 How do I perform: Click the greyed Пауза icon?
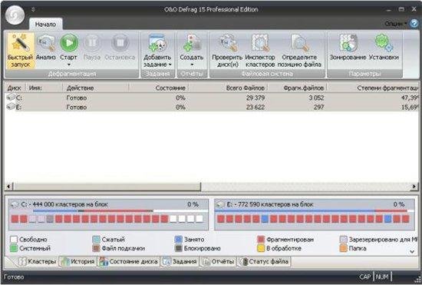coord(92,42)
